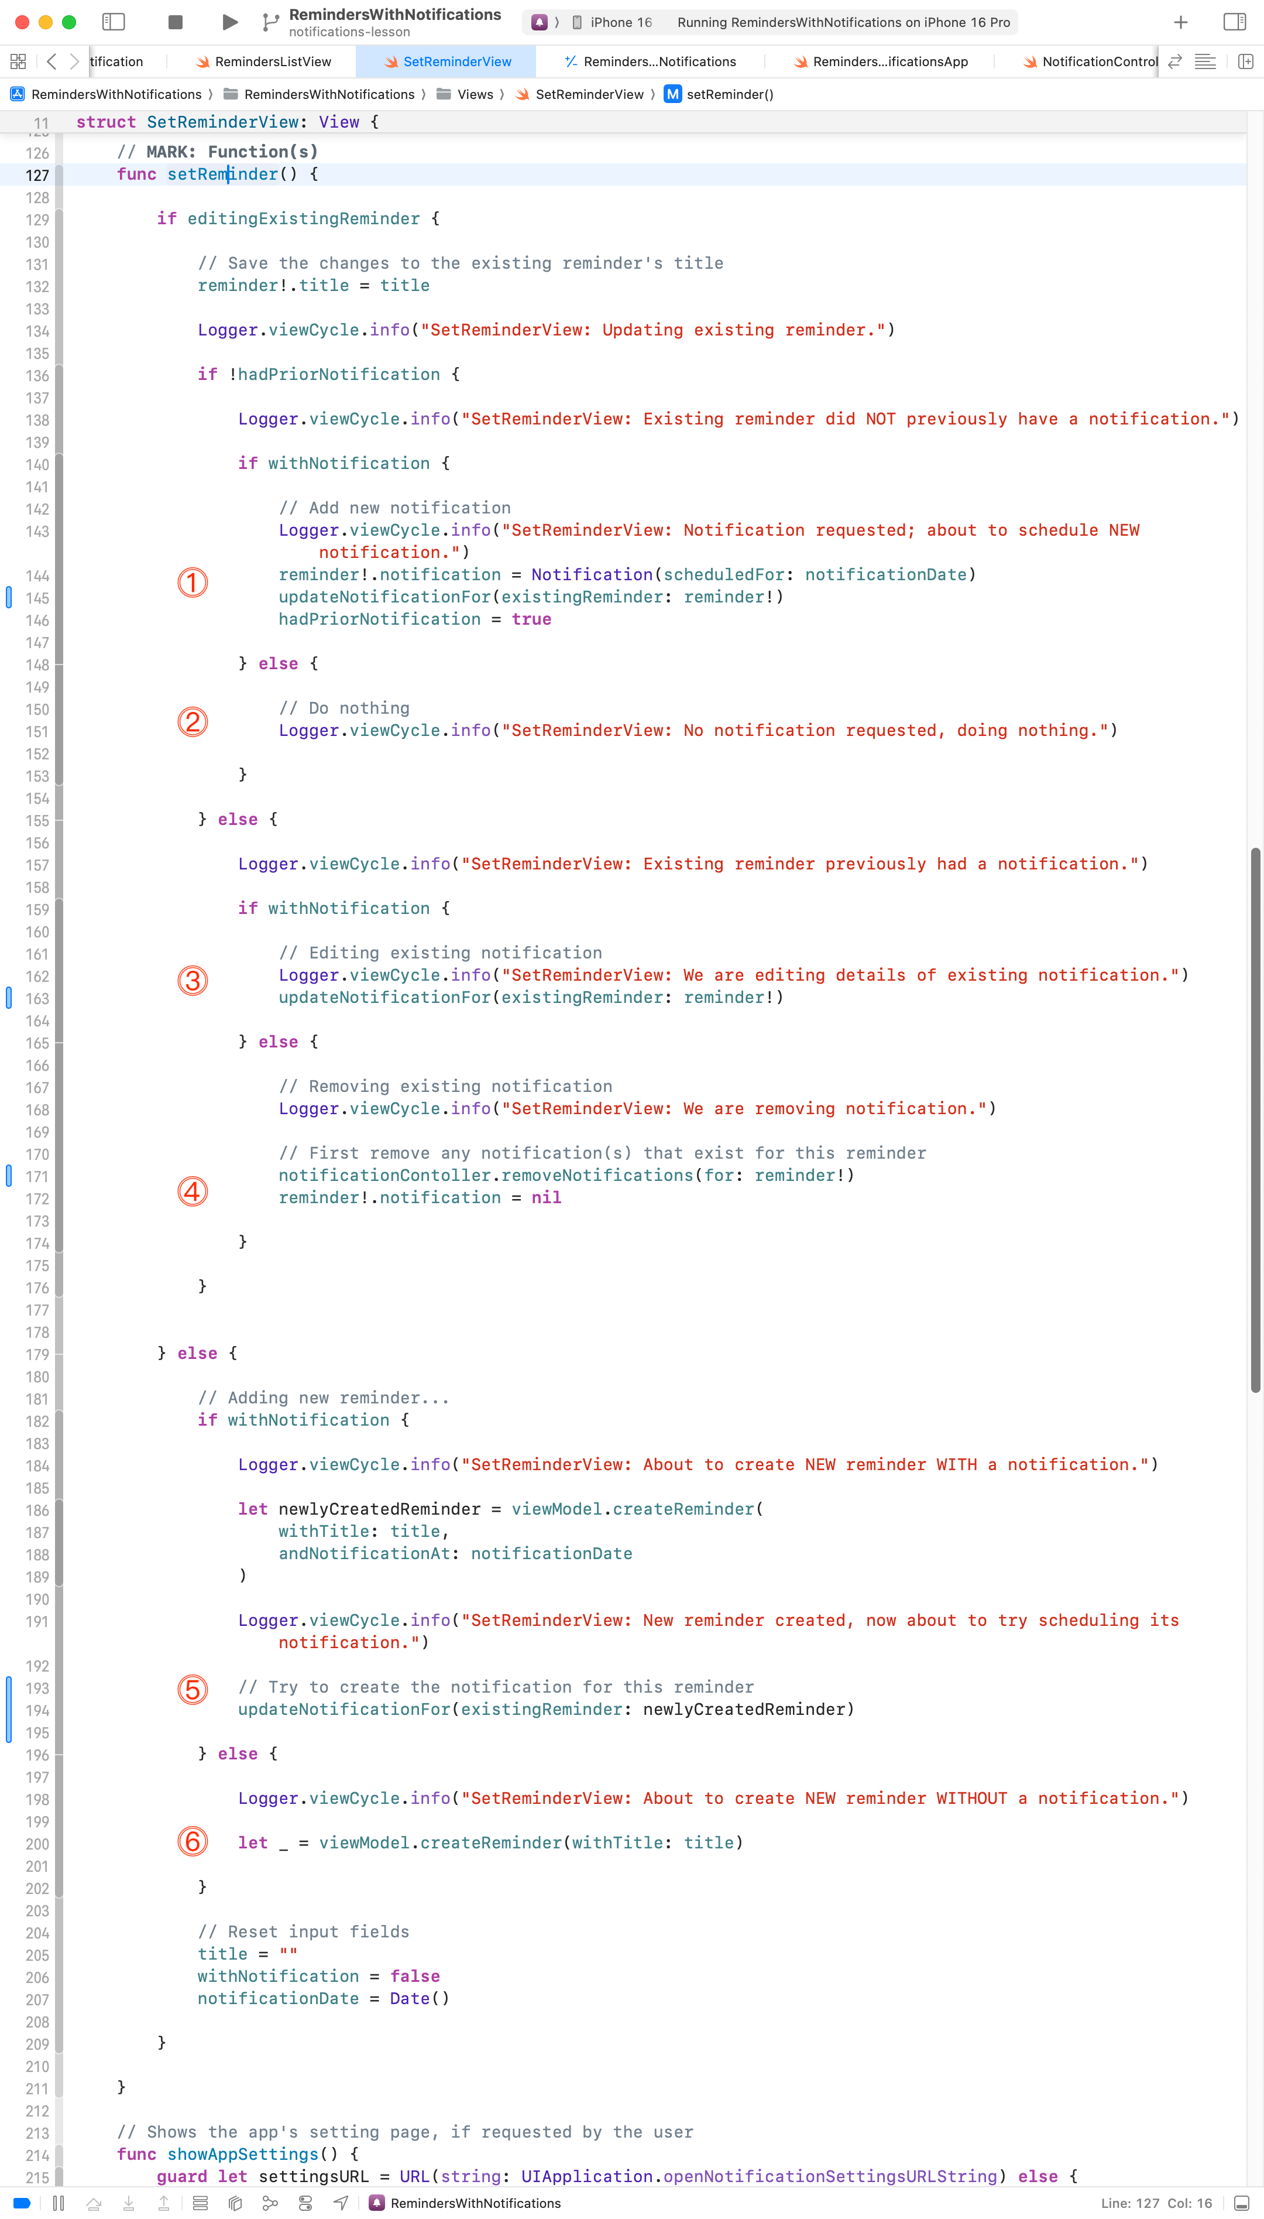Click the Simulate Location arrow icon
This screenshot has width=1264, height=2219.
(x=341, y=2203)
